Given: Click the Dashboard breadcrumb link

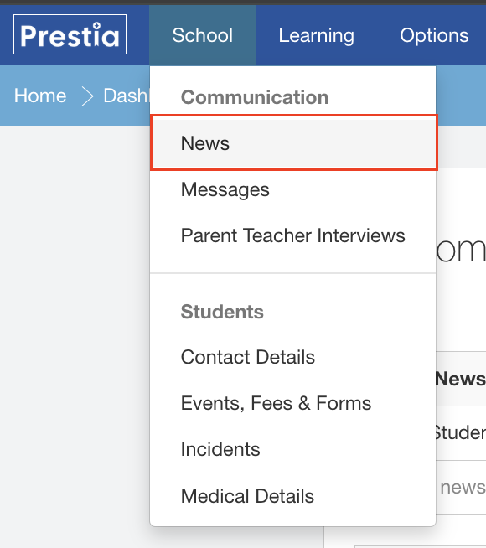Looking at the screenshot, I should coord(127,96).
